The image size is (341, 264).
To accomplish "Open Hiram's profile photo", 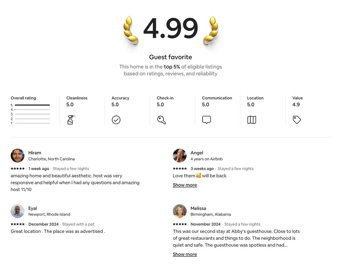I will (x=18, y=156).
